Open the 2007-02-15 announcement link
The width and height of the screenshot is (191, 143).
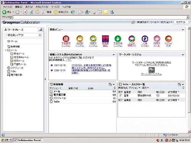91,67
